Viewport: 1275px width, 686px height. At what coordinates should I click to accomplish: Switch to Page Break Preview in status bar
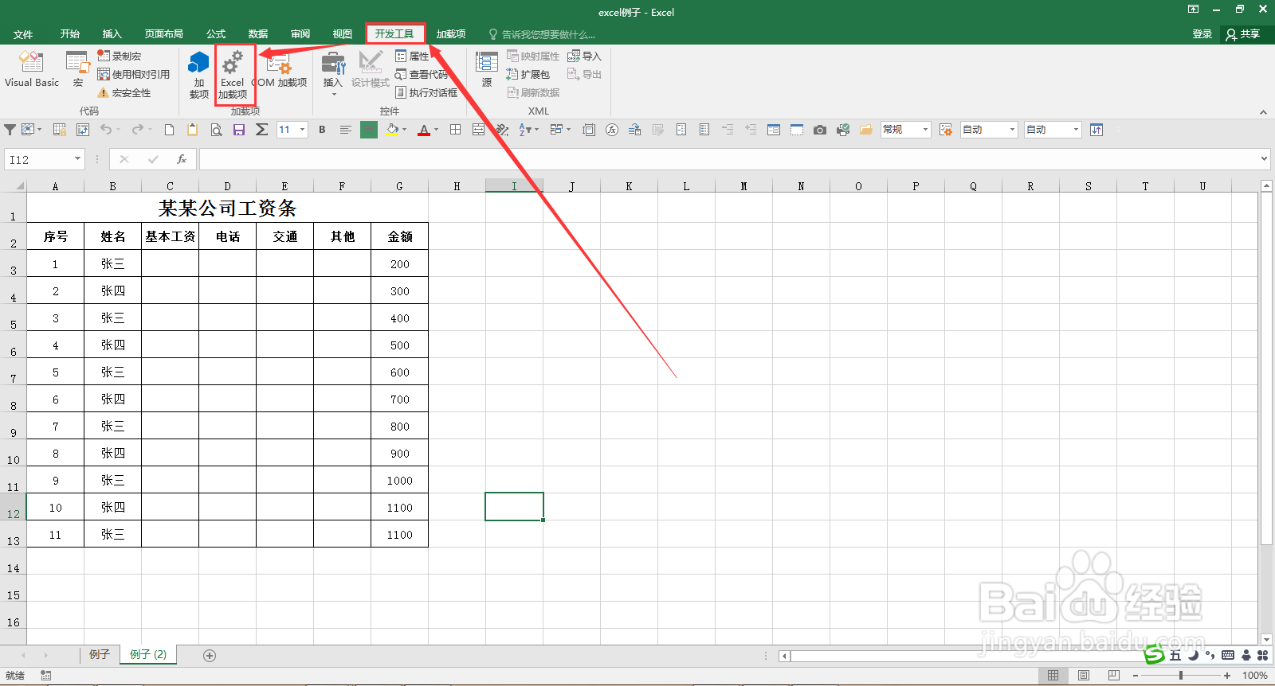coord(1114,676)
